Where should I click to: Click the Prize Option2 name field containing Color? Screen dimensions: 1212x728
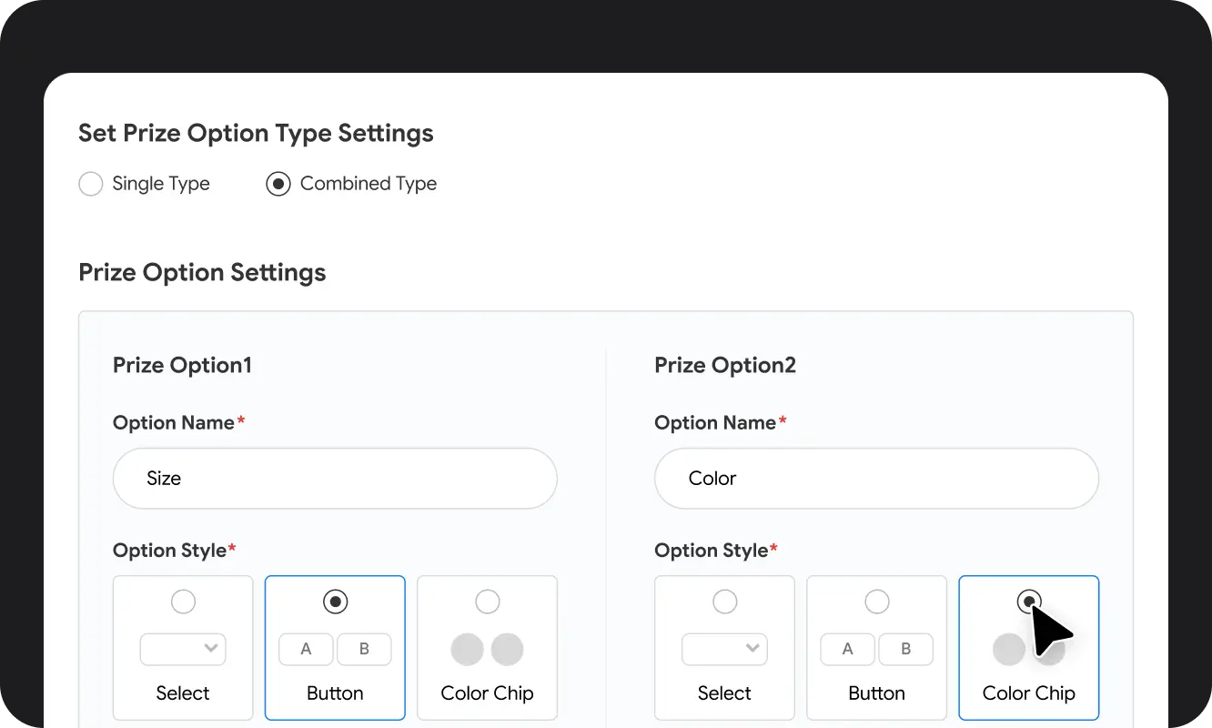(876, 479)
